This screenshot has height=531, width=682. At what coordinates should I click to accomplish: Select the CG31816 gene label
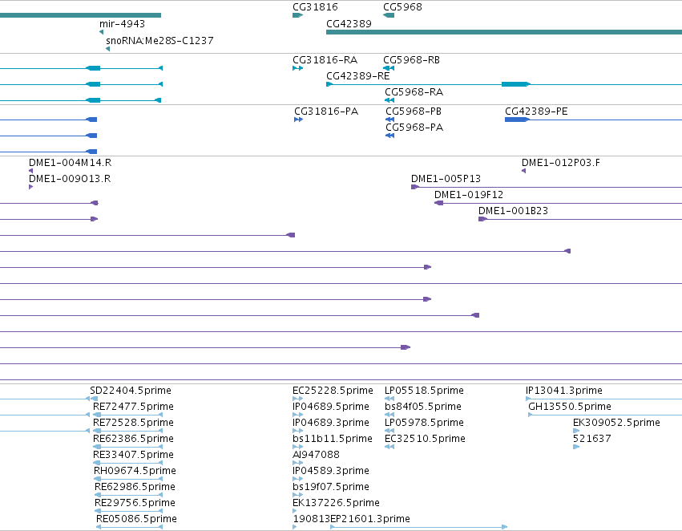click(x=315, y=7)
